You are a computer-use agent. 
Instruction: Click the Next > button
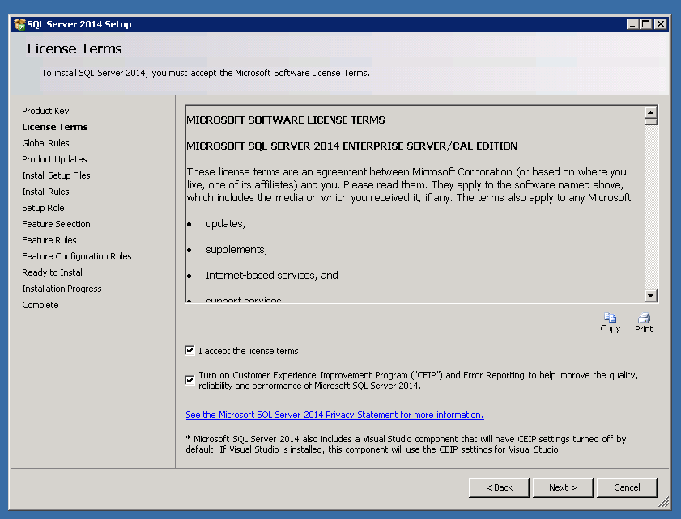(x=563, y=487)
